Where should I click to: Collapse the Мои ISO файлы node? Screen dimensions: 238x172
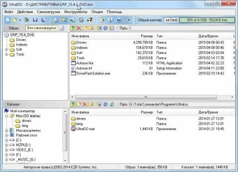click(x=6, y=116)
